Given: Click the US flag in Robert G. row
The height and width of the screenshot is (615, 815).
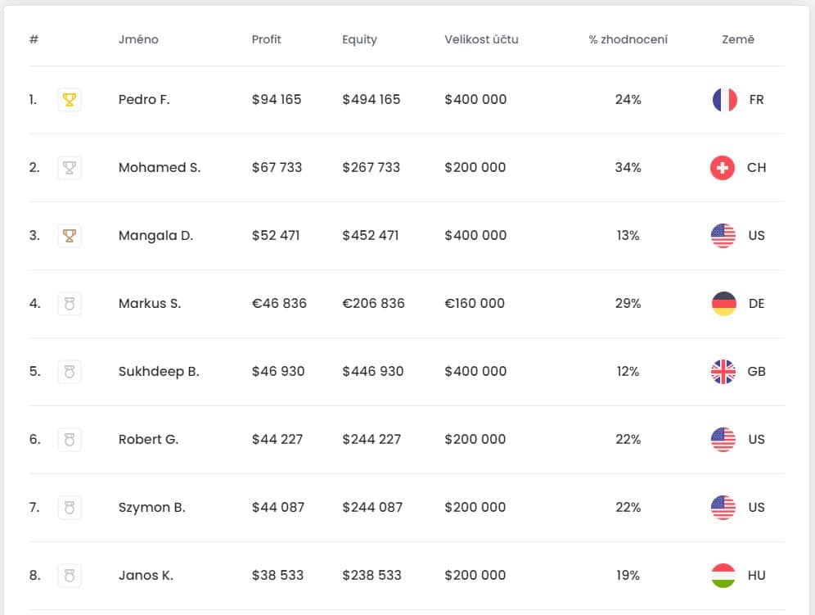Looking at the screenshot, I should pos(723,440).
